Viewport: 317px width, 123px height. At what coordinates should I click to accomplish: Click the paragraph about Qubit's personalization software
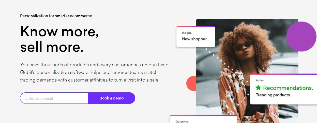coord(95,72)
